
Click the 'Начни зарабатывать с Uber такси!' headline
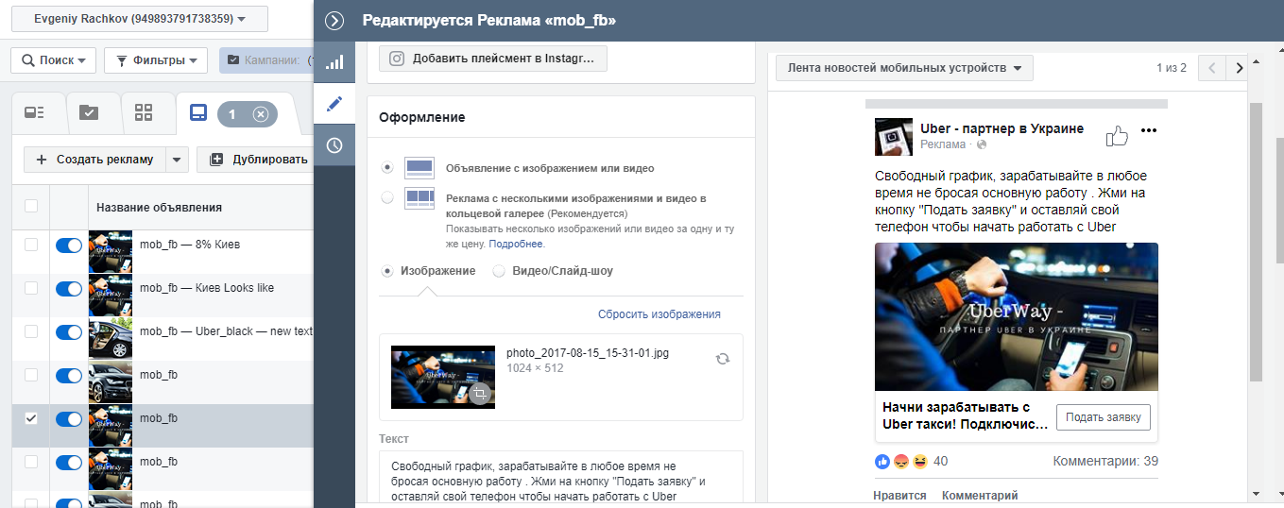[x=965, y=415]
